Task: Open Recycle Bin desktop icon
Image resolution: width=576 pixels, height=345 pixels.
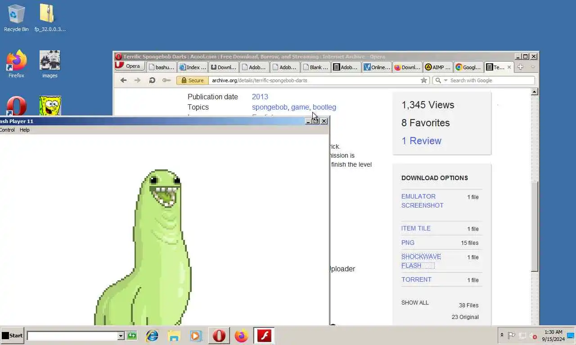Action: click(16, 18)
